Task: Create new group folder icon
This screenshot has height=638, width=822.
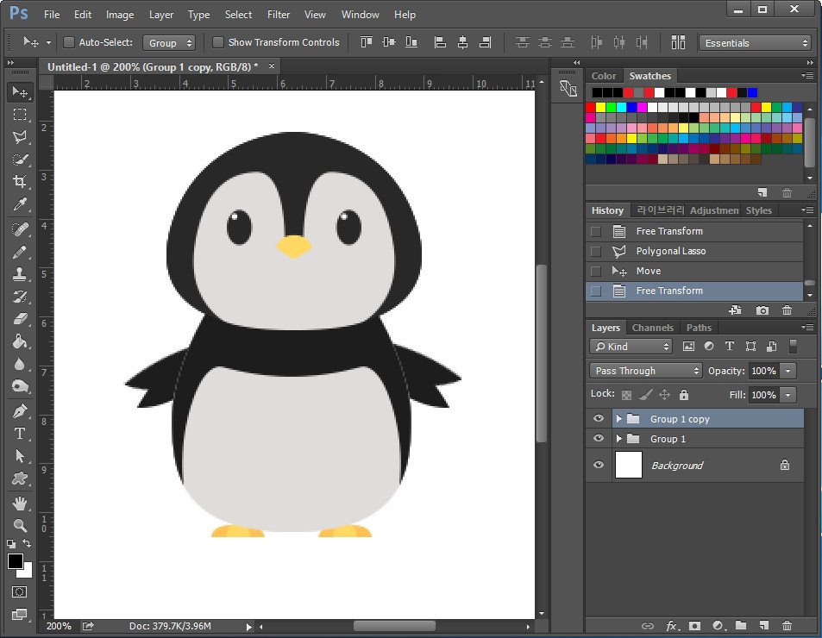Action: tap(741, 625)
